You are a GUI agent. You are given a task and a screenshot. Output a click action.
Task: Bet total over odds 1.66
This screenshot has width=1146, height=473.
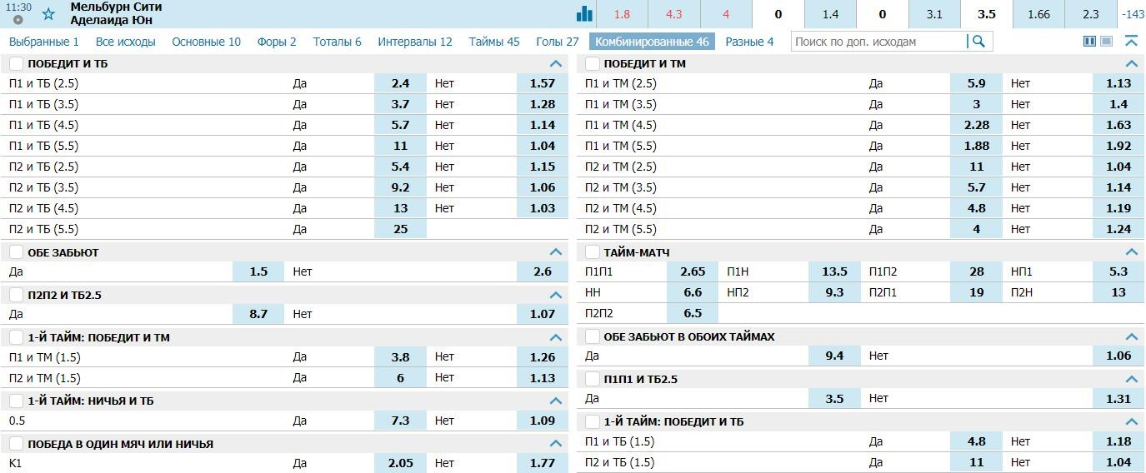[x=1038, y=14]
